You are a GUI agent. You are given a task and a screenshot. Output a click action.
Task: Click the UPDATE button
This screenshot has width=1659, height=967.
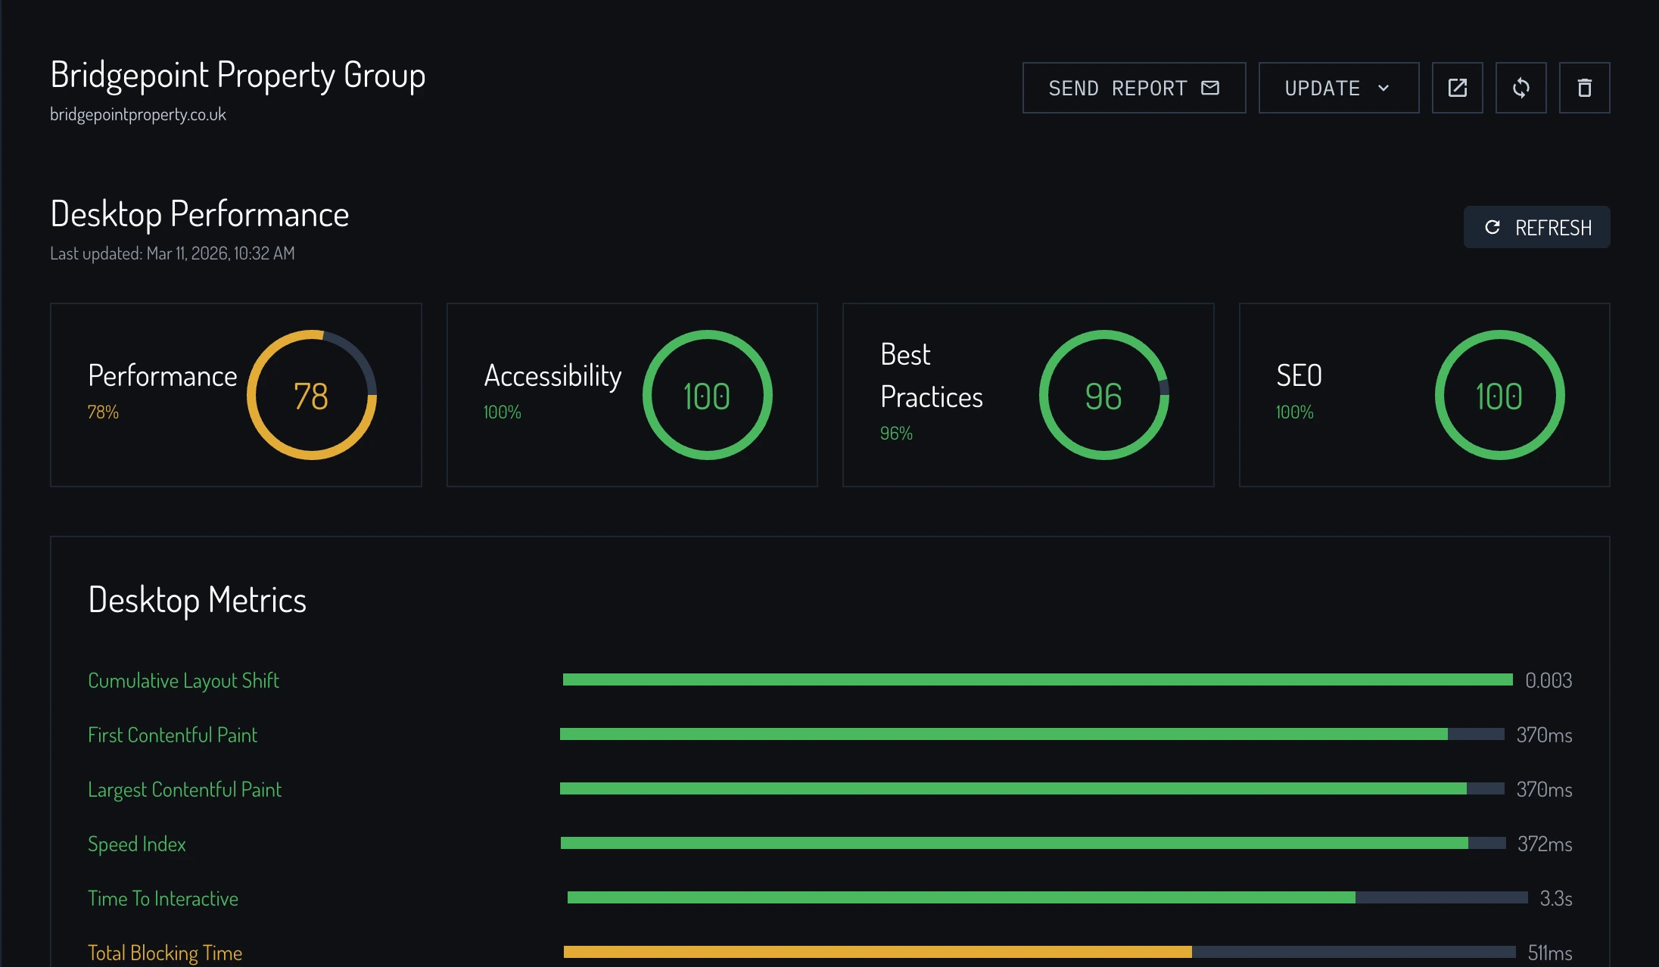1321,88
